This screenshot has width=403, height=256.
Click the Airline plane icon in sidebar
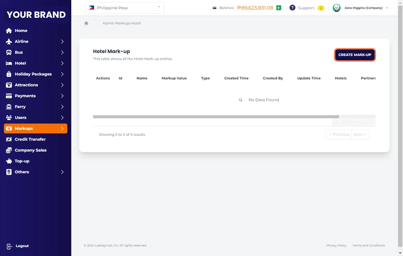[x=9, y=42]
